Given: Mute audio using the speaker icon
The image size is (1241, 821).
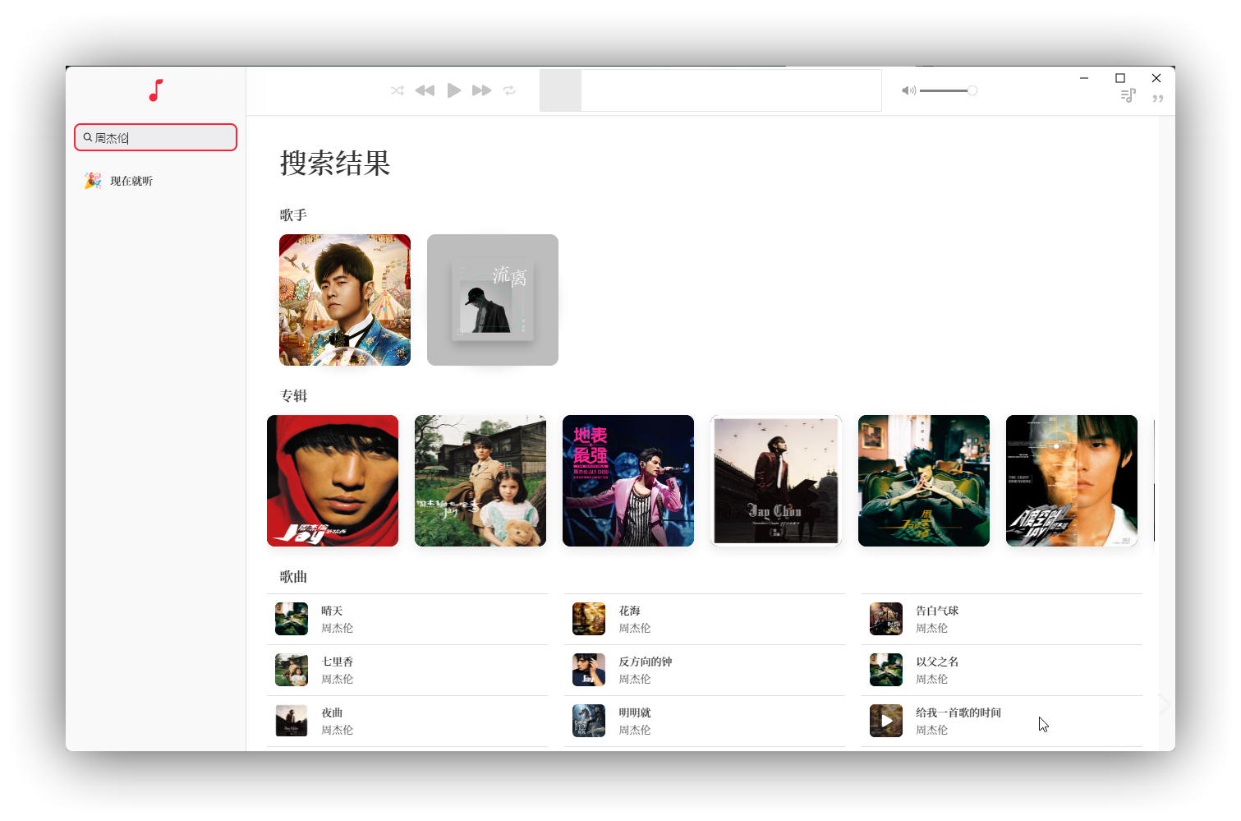Looking at the screenshot, I should tap(908, 90).
